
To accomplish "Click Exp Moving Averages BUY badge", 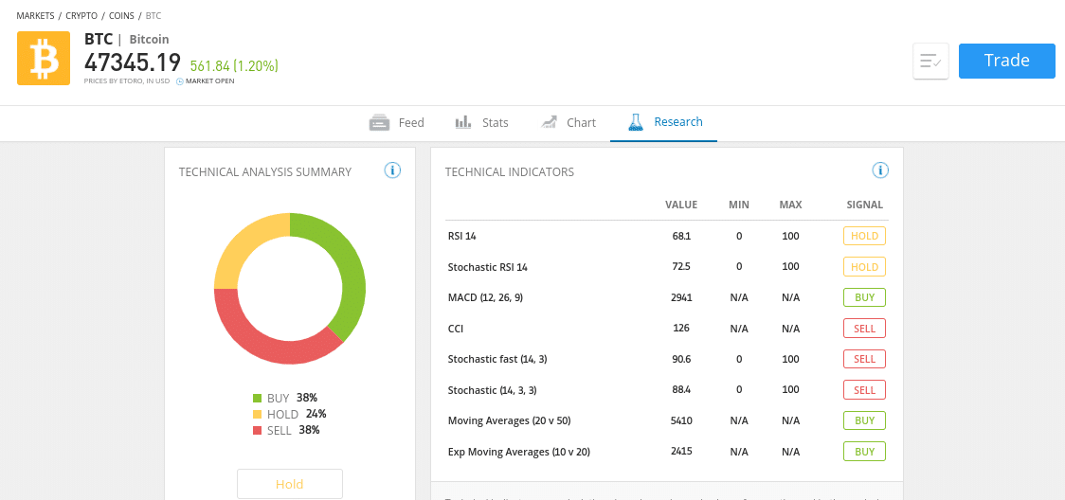I will [x=865, y=451].
